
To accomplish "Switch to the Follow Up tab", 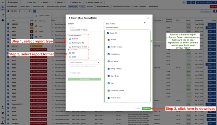I will 76,2.
